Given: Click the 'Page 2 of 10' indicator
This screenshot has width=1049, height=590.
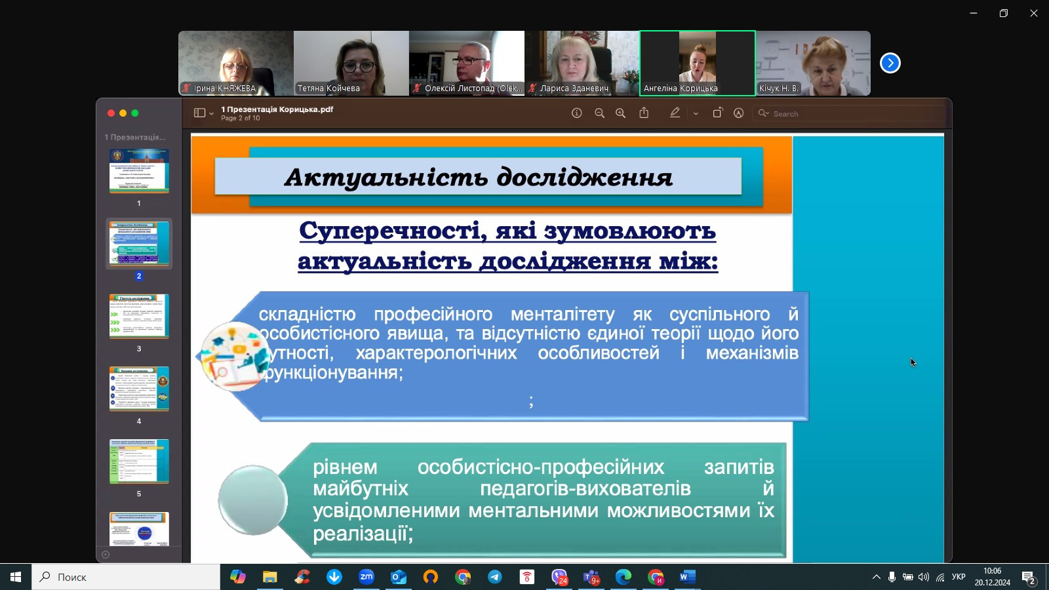Looking at the screenshot, I should point(241,119).
